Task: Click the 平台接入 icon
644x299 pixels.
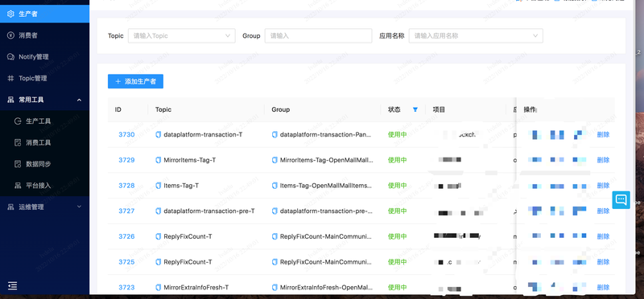Action: pyautogui.click(x=18, y=186)
